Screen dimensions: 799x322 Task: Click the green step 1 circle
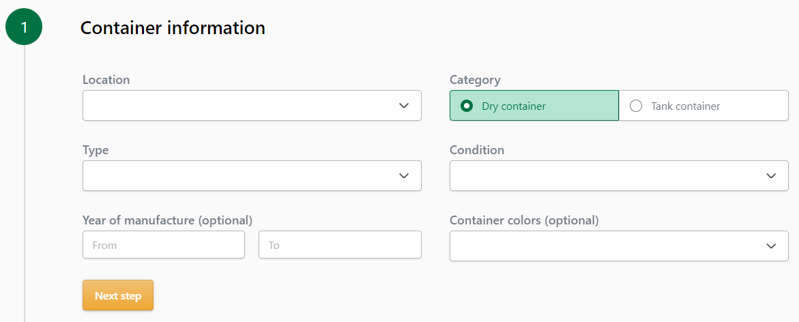[x=24, y=27]
